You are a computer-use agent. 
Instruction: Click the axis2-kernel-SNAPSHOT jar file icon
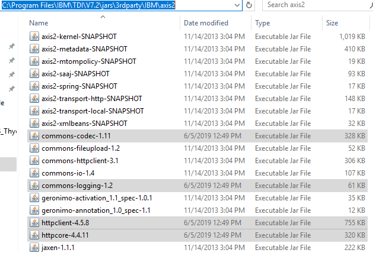(x=34, y=37)
